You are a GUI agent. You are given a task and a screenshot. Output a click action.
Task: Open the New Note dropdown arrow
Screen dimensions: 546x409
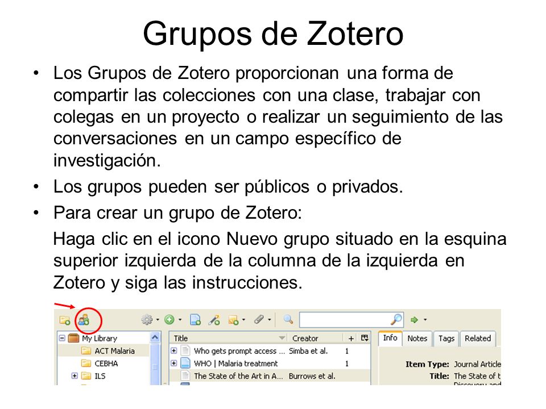click(243, 320)
